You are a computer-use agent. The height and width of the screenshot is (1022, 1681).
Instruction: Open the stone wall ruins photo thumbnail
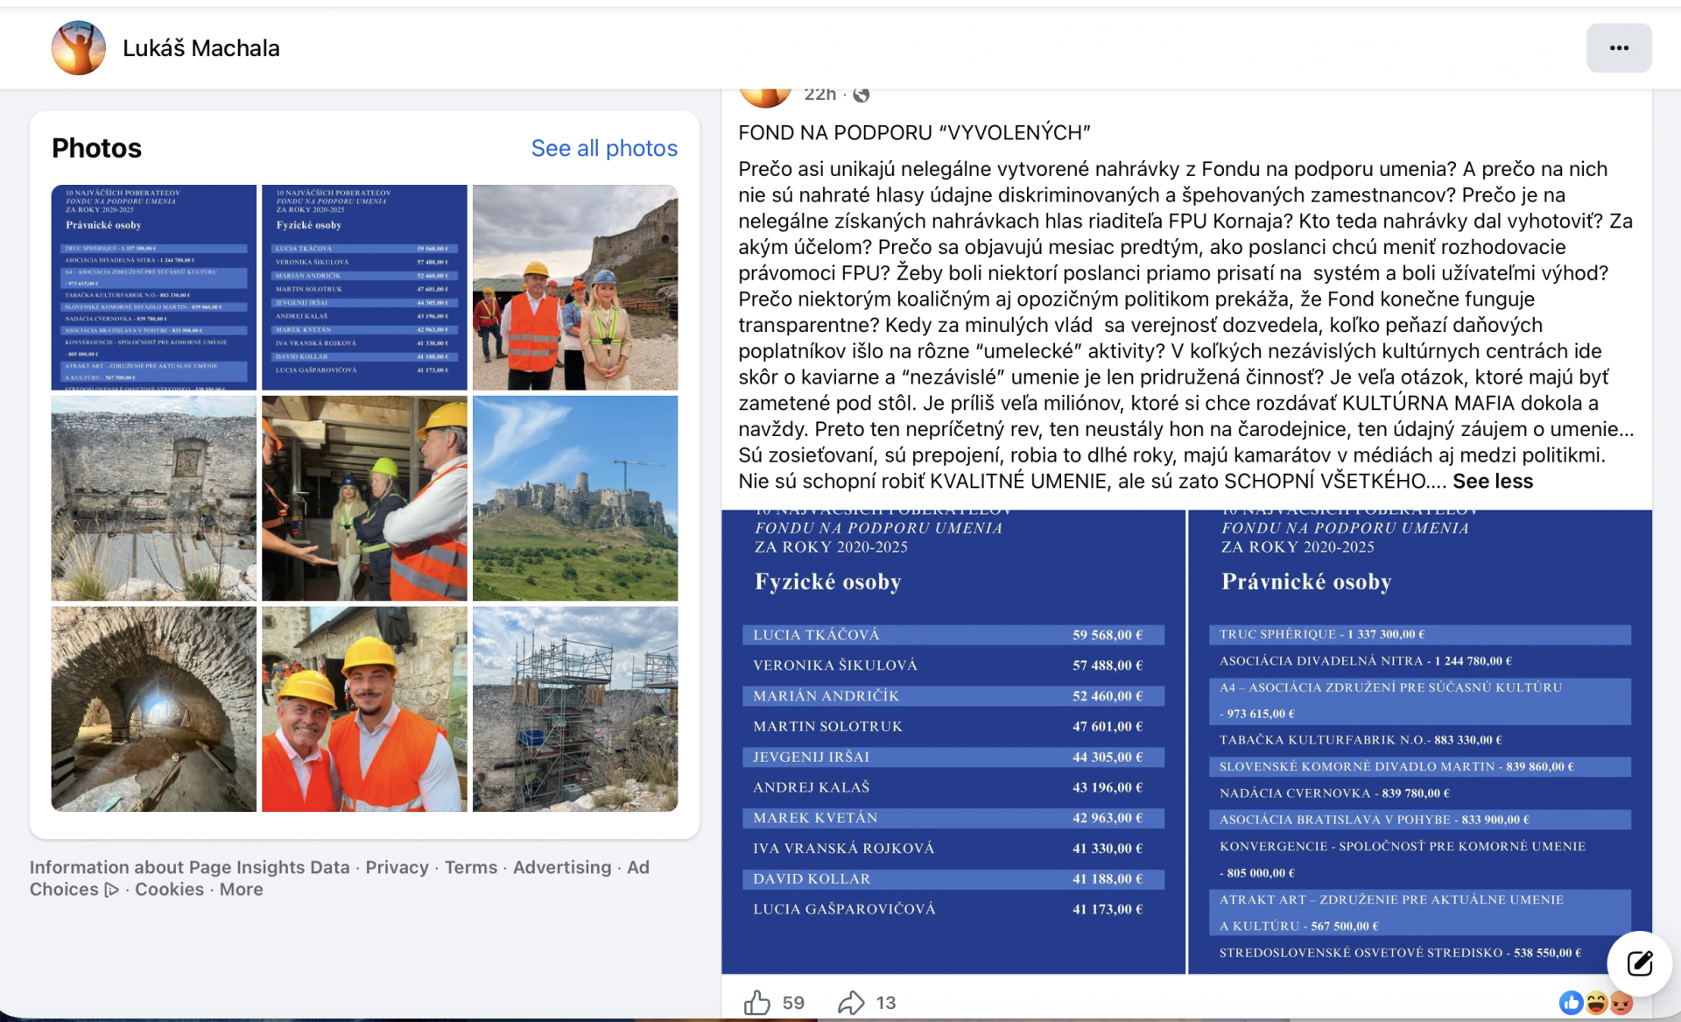[154, 498]
